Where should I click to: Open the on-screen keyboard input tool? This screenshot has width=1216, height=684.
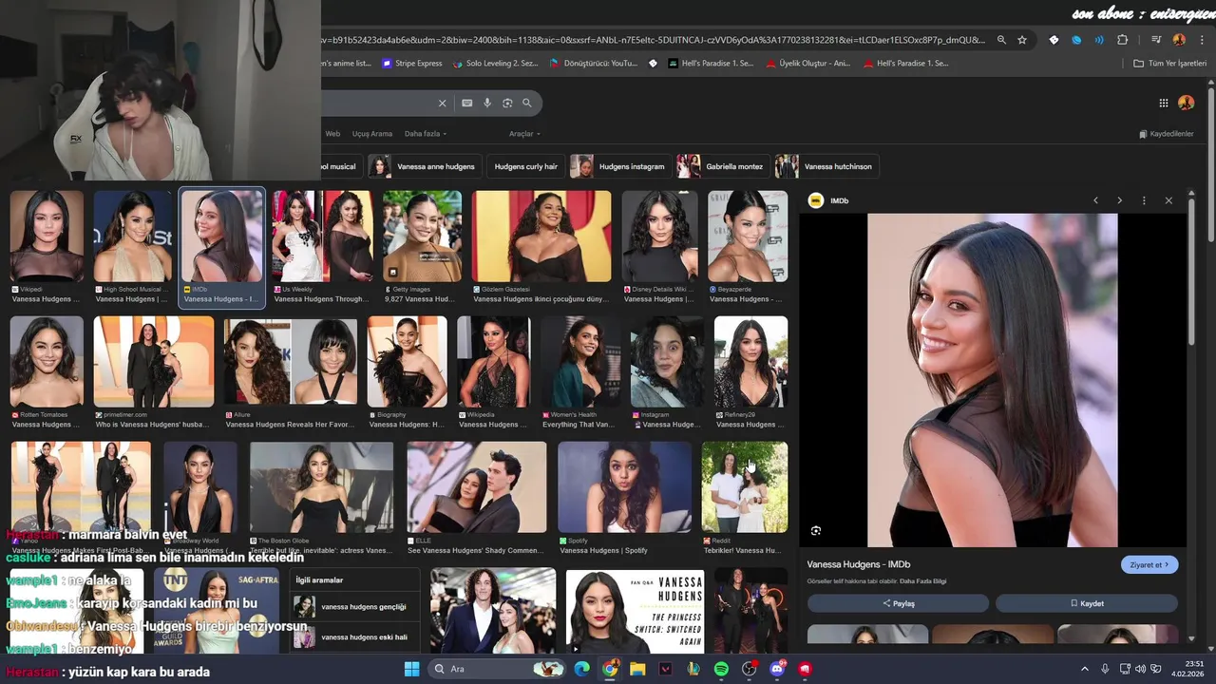tap(466, 103)
